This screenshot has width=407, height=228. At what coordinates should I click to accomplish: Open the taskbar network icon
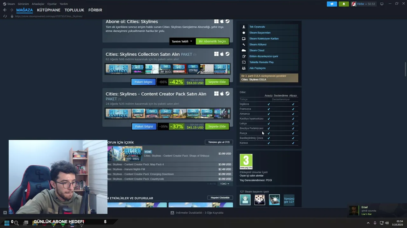click(382, 223)
